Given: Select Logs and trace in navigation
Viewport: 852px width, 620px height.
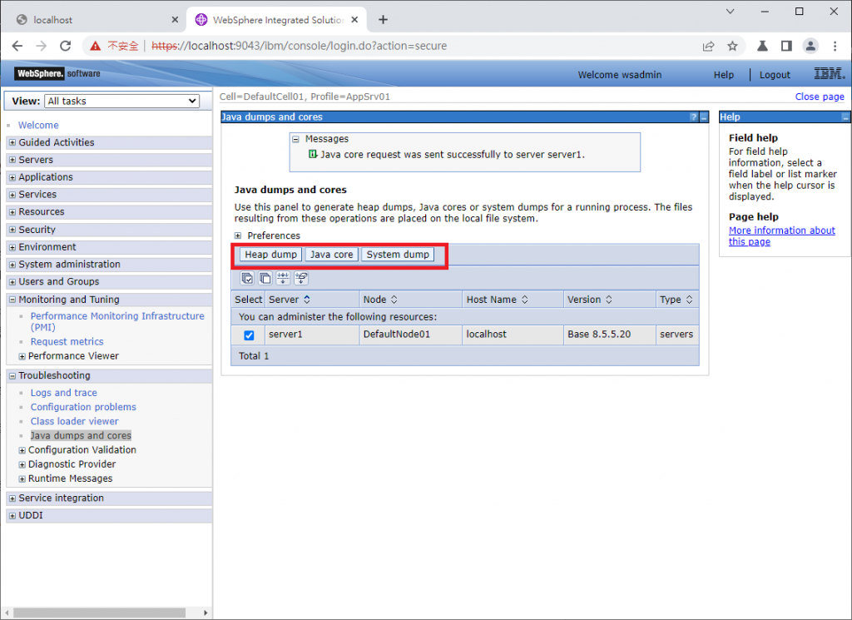Looking at the screenshot, I should tap(63, 392).
